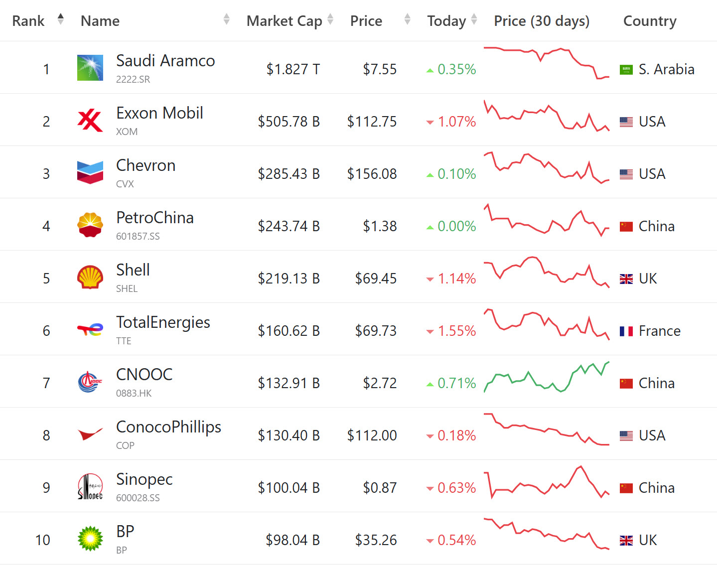Sort by Name column arrows
The width and height of the screenshot is (717, 569).
(x=227, y=19)
